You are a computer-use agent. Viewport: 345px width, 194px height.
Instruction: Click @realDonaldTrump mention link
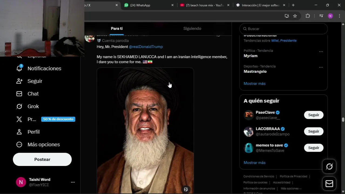(x=146, y=47)
